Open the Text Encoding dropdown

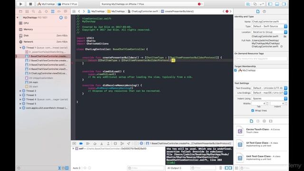tap(269, 88)
